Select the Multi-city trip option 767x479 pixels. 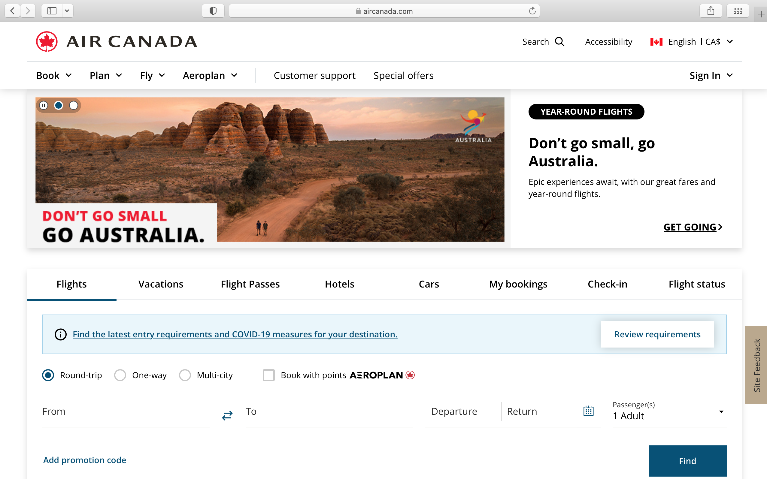click(x=185, y=375)
